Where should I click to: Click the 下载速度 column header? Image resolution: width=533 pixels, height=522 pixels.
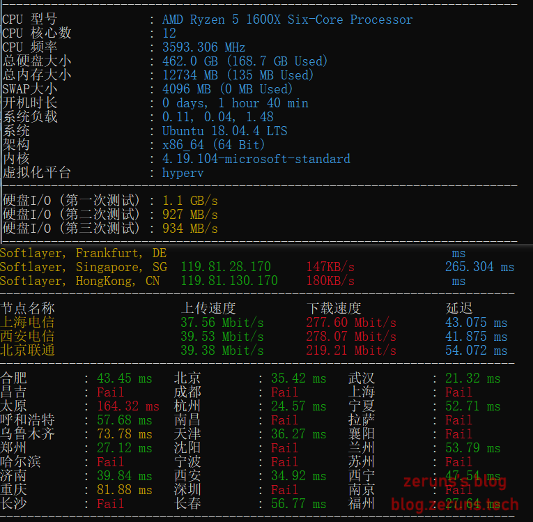point(334,308)
